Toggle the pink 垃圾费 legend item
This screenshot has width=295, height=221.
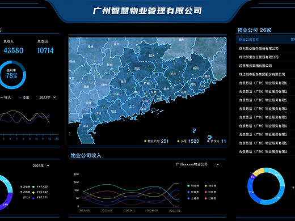coord(210,192)
